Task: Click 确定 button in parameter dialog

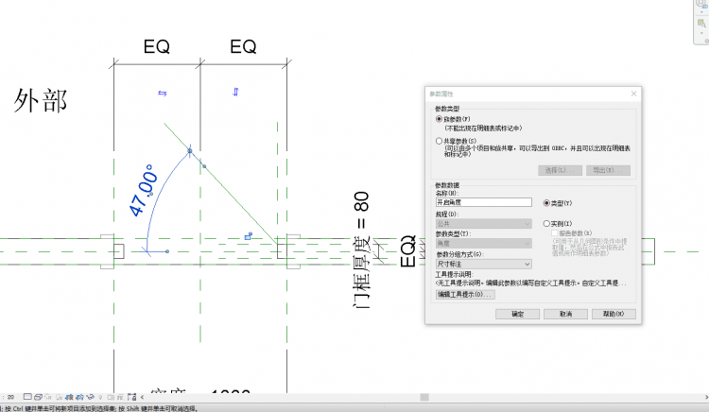Action: [x=517, y=314]
